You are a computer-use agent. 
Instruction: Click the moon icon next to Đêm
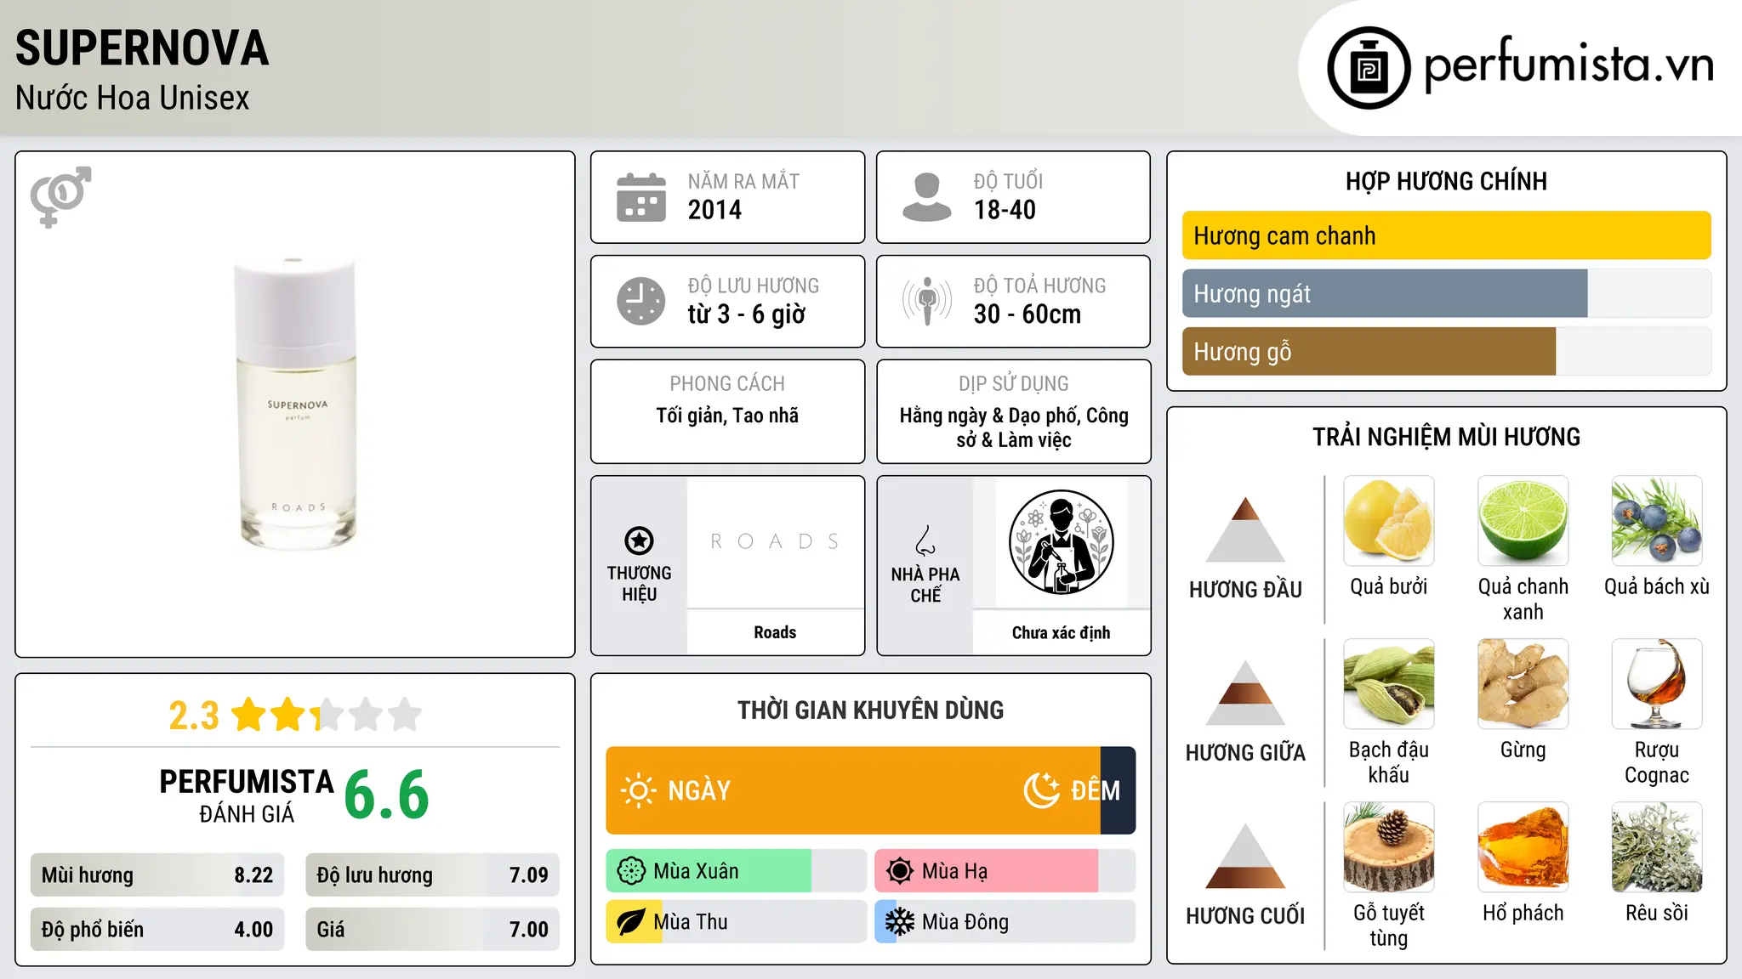[1041, 790]
